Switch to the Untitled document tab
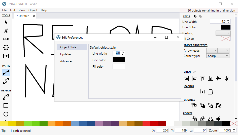The width and height of the screenshot is (238, 135). pos(23,16)
